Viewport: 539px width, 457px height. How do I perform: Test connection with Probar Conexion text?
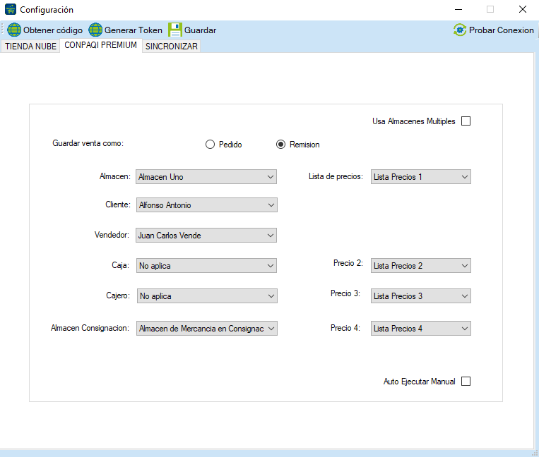pos(501,30)
